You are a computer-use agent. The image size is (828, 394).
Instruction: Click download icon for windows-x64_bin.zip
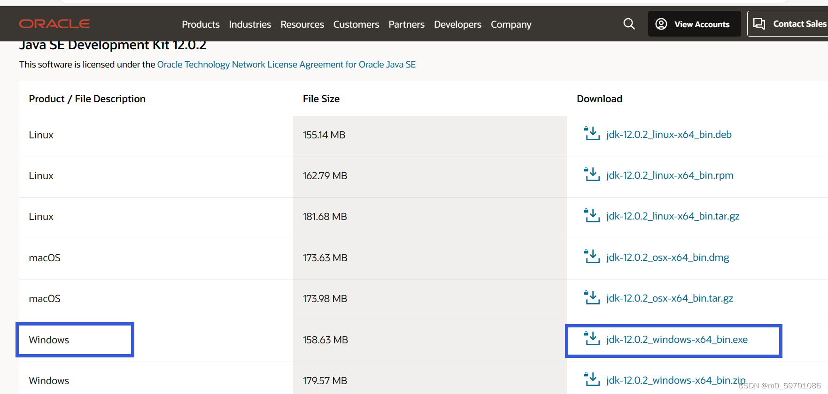pos(592,379)
